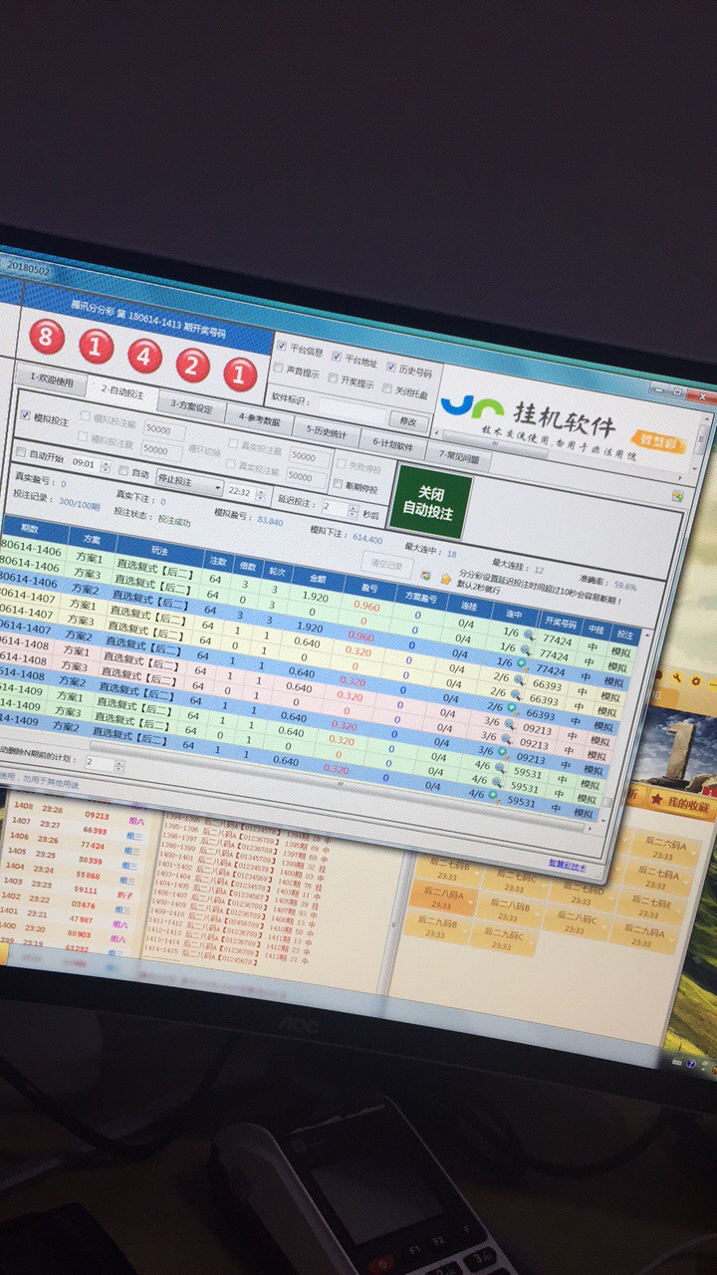Viewport: 717px width, 1275px height.
Task: Toggle the 平台信息 checkbox
Action: pos(281,346)
